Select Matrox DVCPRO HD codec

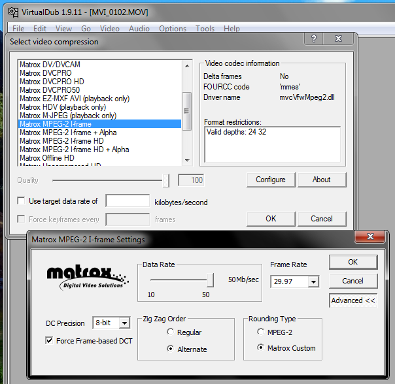100,82
